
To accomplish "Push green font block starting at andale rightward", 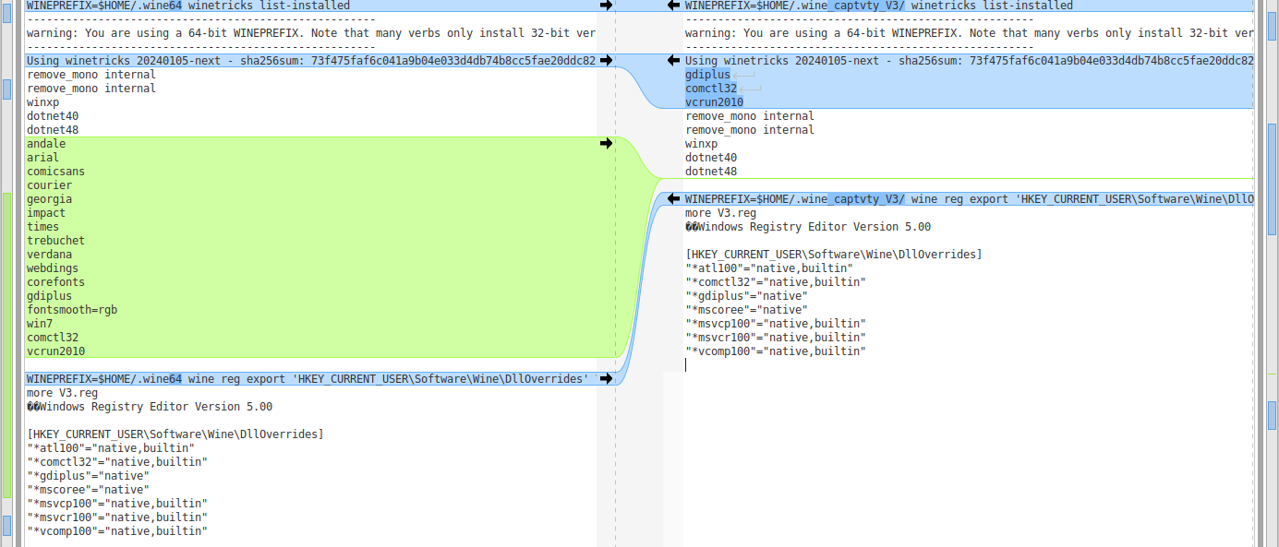I will point(606,144).
